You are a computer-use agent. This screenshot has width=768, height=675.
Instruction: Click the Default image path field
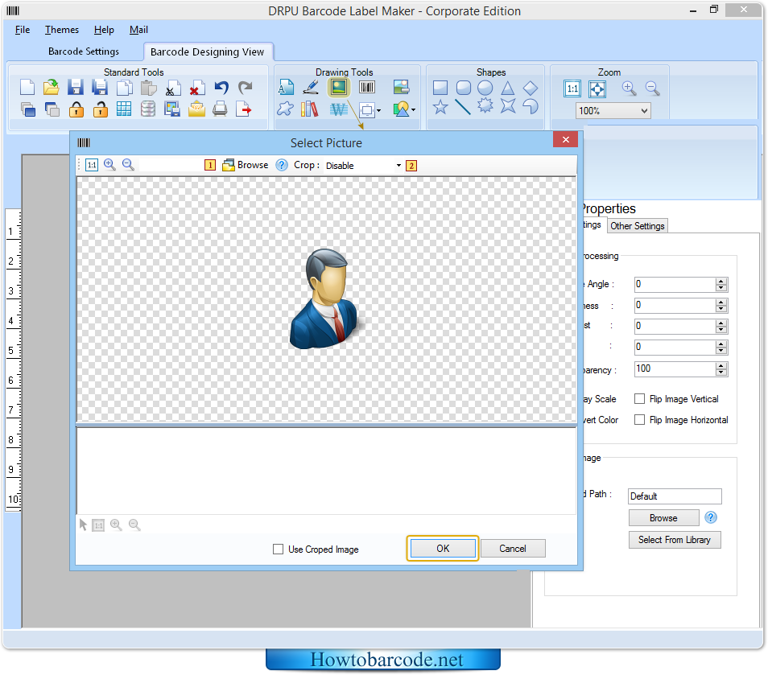pyautogui.click(x=675, y=496)
